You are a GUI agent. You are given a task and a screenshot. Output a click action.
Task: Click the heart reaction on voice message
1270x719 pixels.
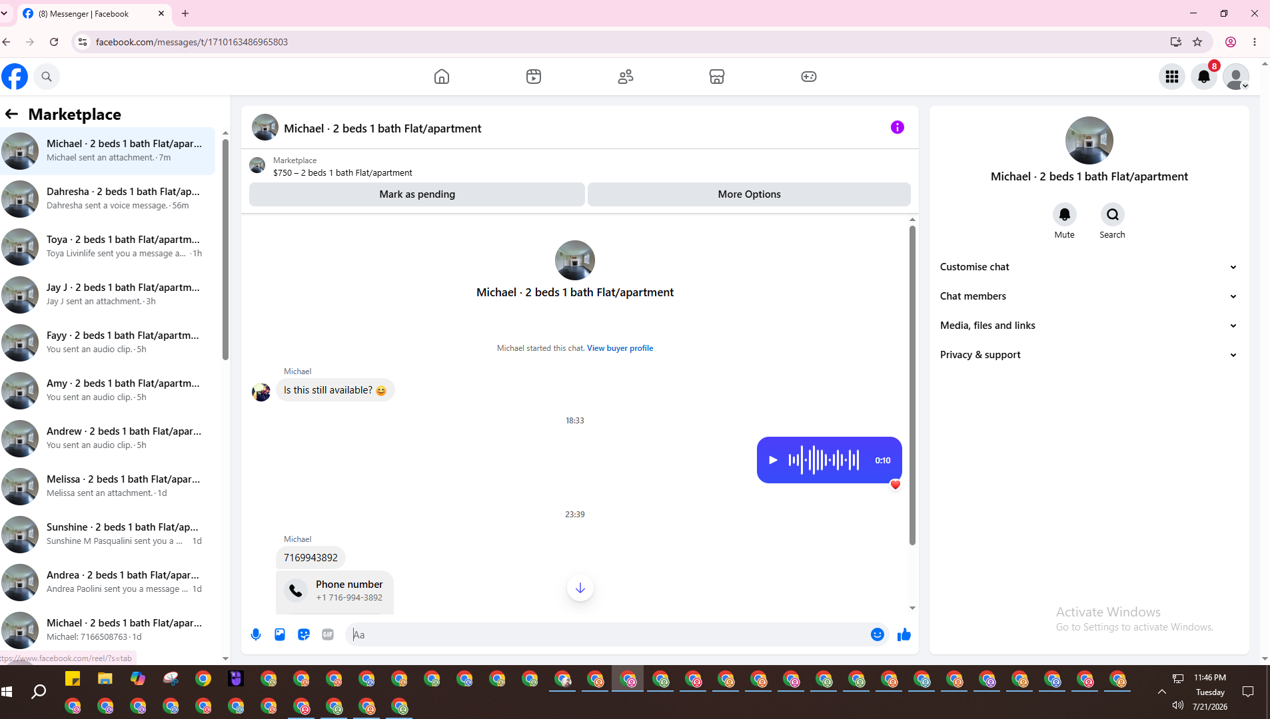click(896, 485)
